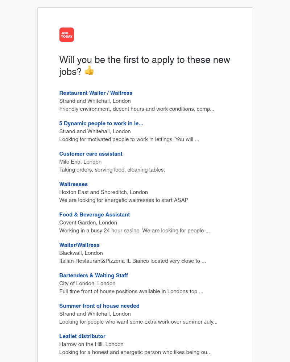The image size is (290, 362).
Task: Open the Food & Beverage Assistant listing
Action: tap(94, 215)
